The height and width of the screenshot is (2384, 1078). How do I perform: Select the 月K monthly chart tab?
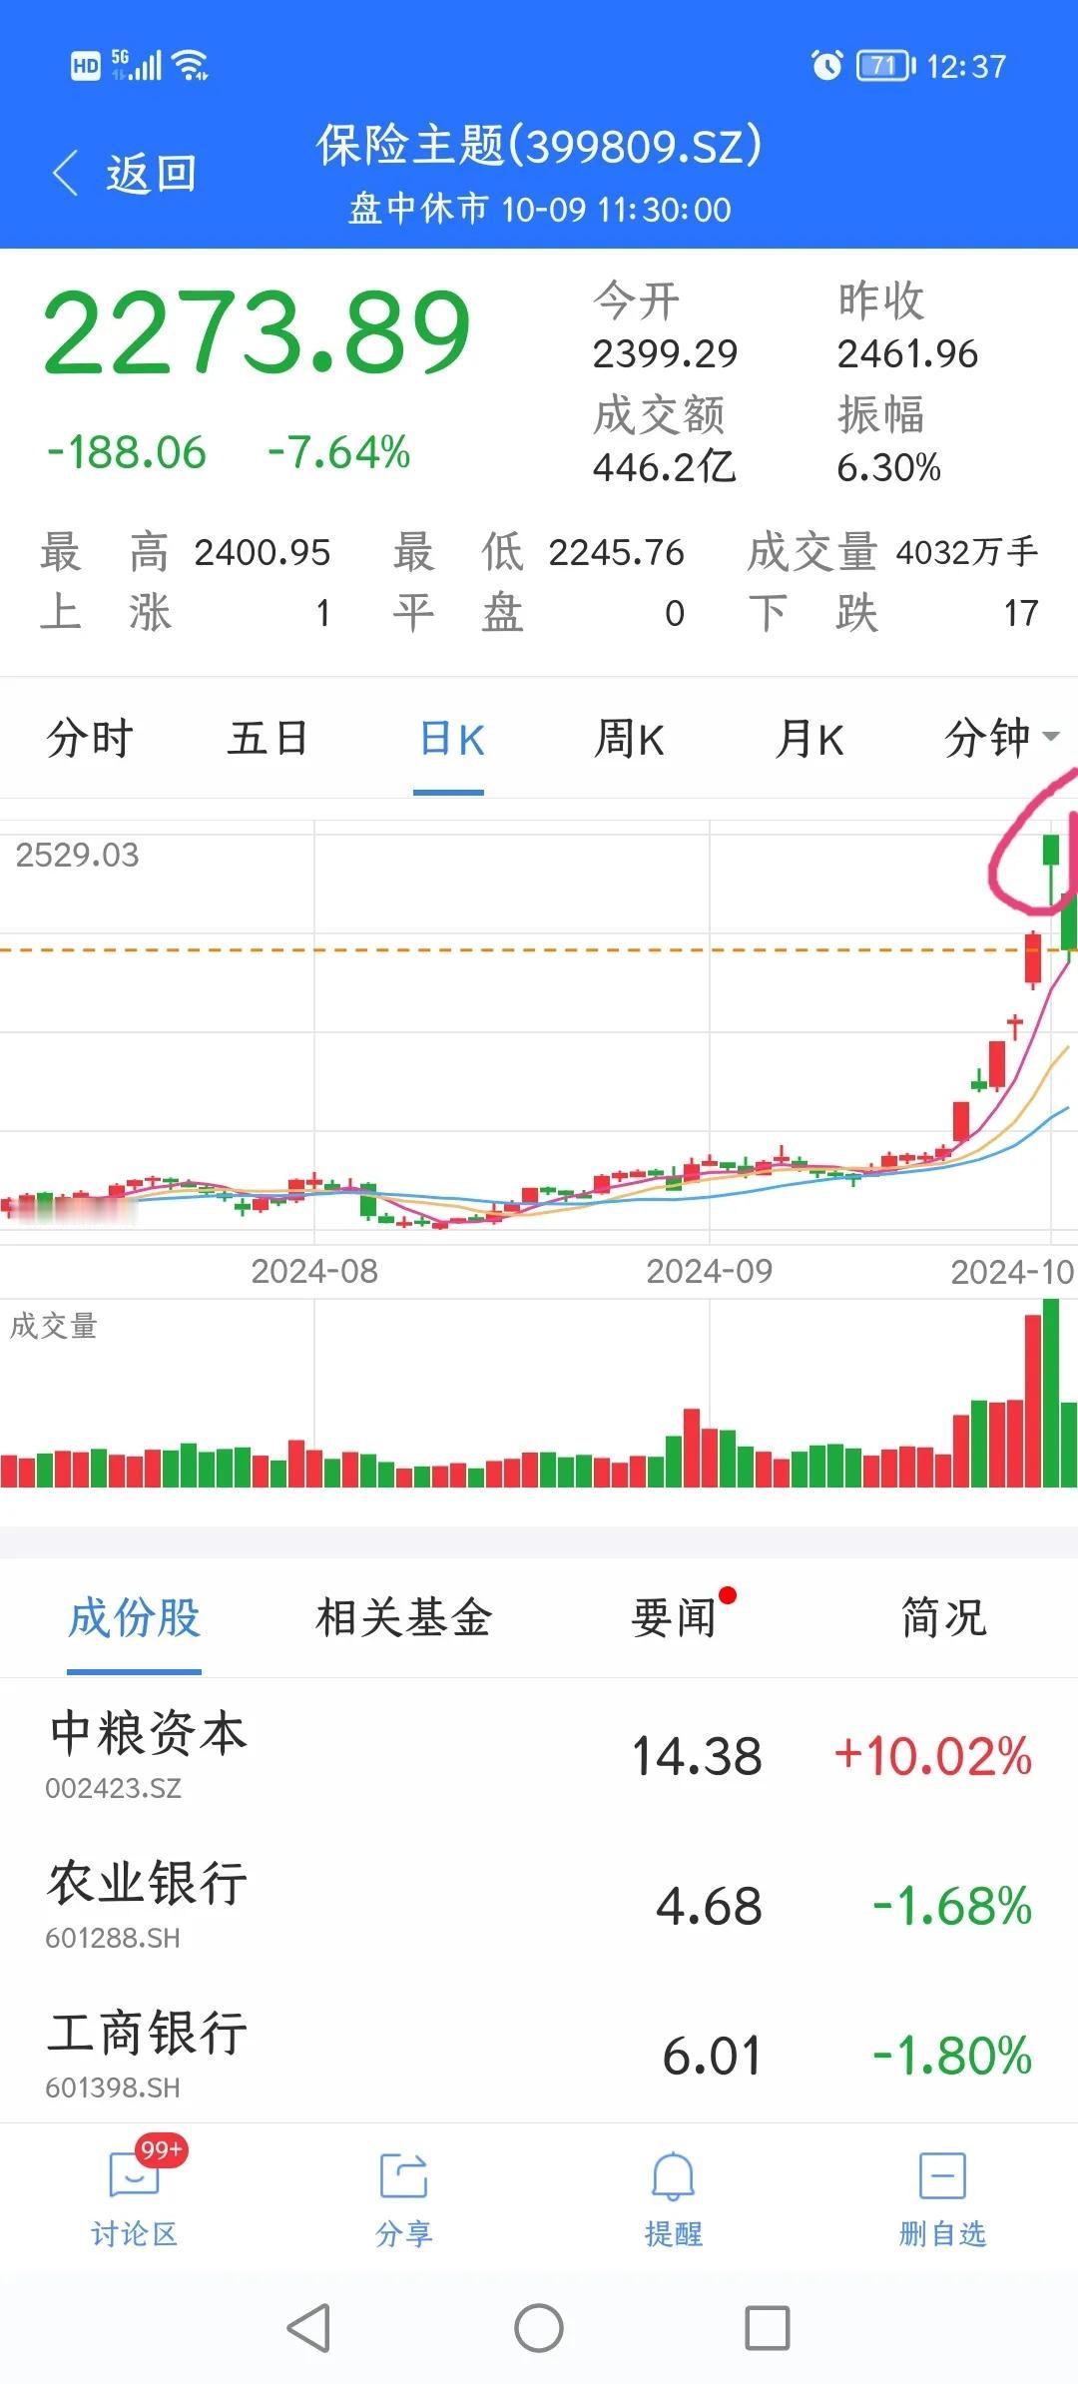point(809,739)
